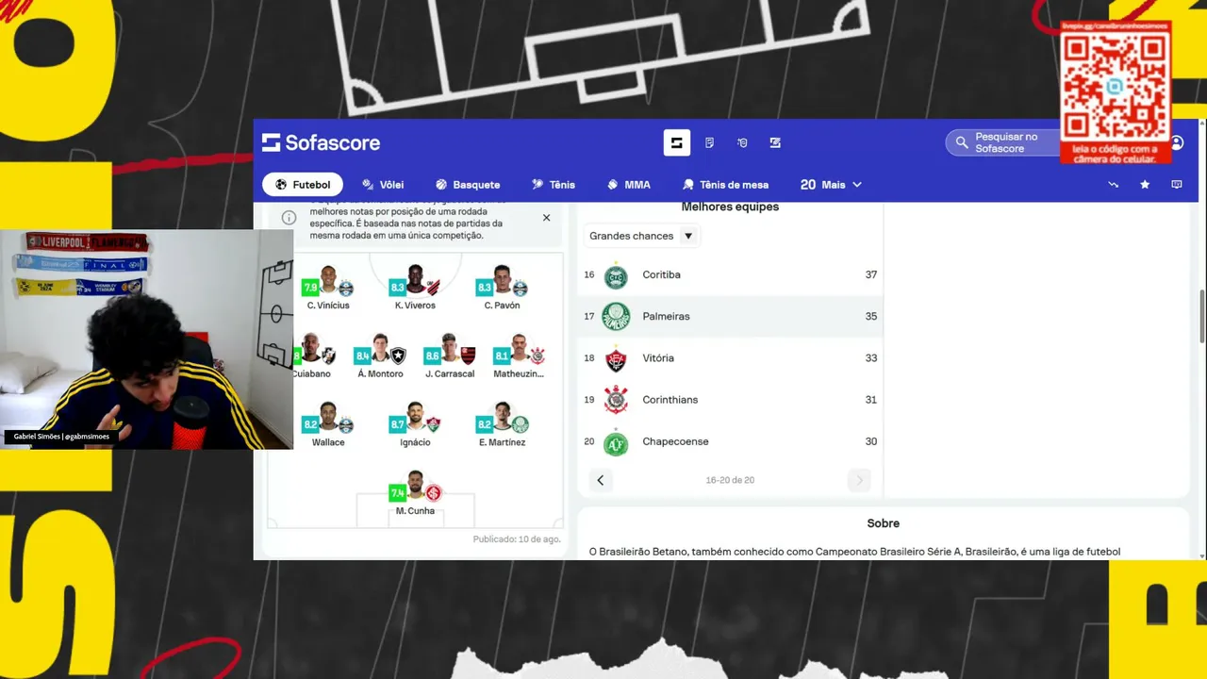The image size is (1207, 679).
Task: Expand the Mais sports menu
Action: 831,185
